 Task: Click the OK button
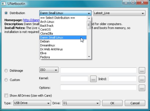point(112,103)
